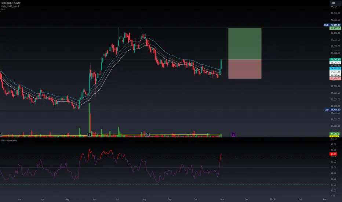Click the 33,176.05 stop price label
Image resolution: width=342 pixels, height=202 pixels.
[x=335, y=79]
